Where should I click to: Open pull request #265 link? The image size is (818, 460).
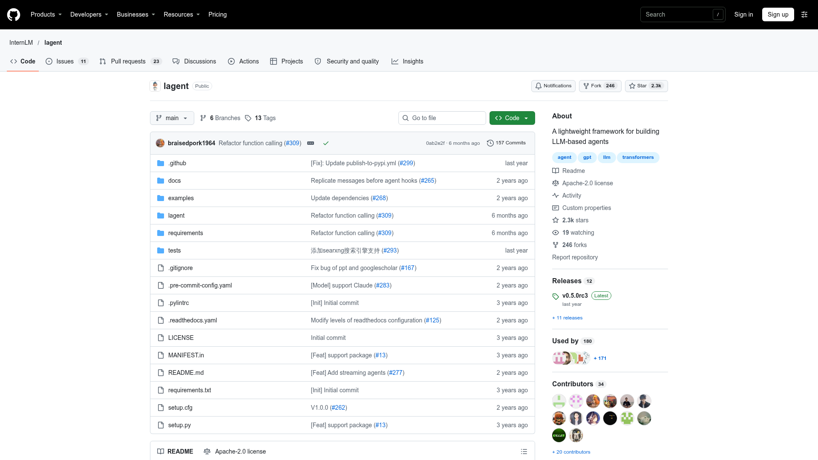pos(428,181)
